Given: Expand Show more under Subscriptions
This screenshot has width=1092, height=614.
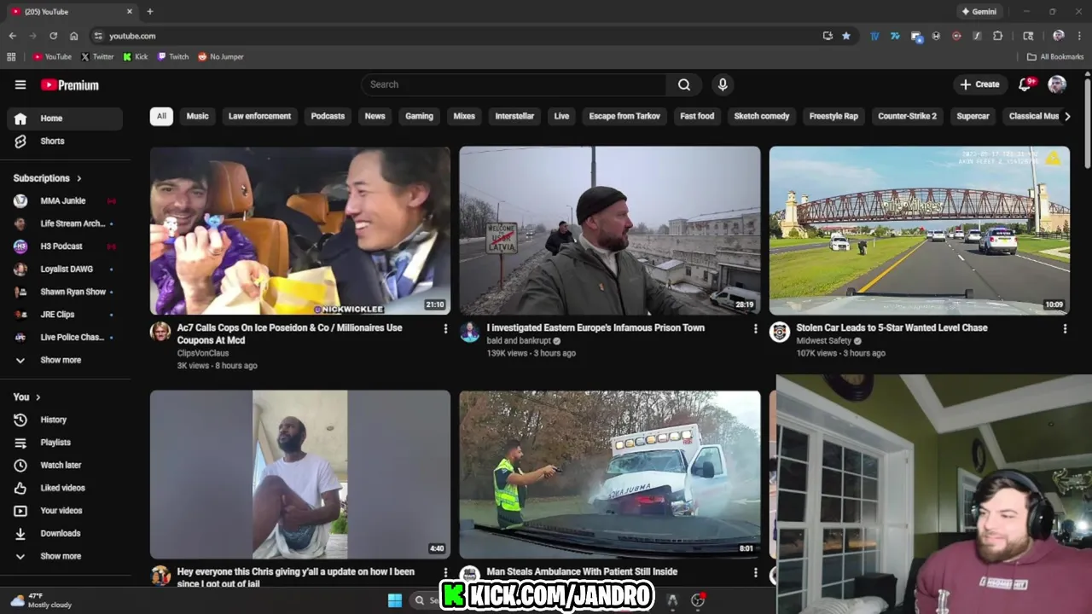Looking at the screenshot, I should click(65, 360).
